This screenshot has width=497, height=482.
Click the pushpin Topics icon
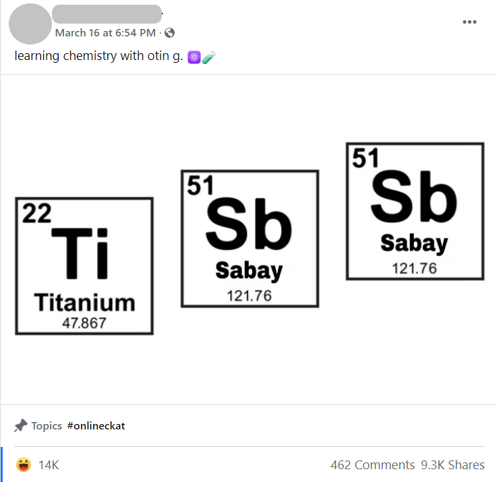[x=21, y=425]
